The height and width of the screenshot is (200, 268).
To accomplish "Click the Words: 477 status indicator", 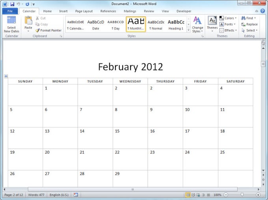I will pos(36,195).
